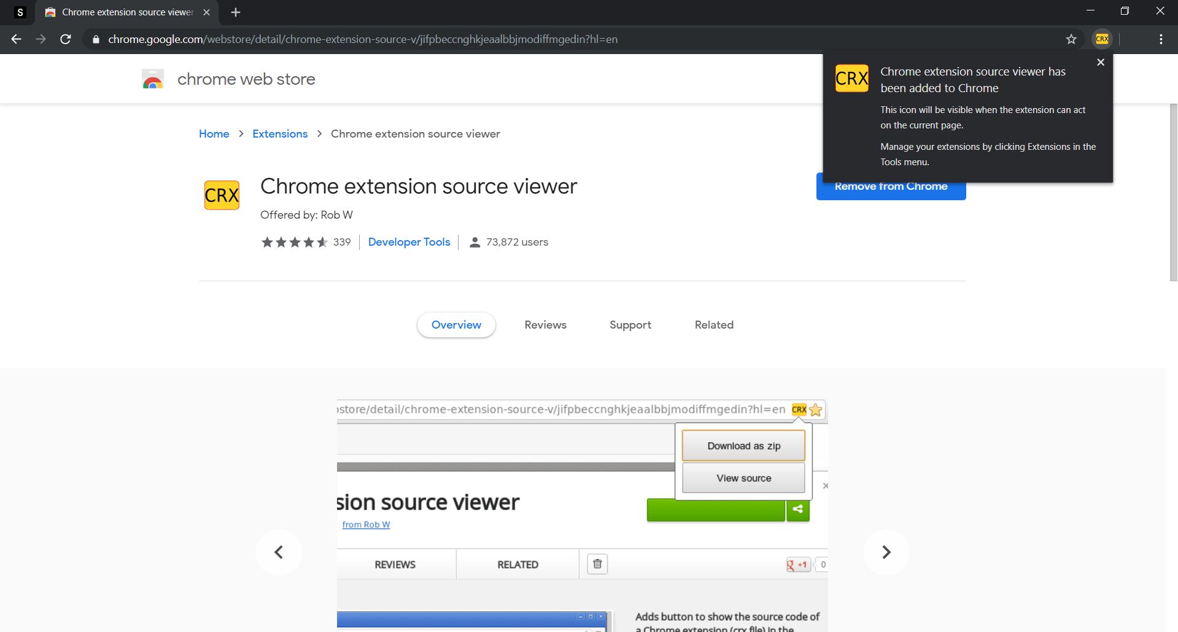Select the Related tab

click(x=713, y=325)
